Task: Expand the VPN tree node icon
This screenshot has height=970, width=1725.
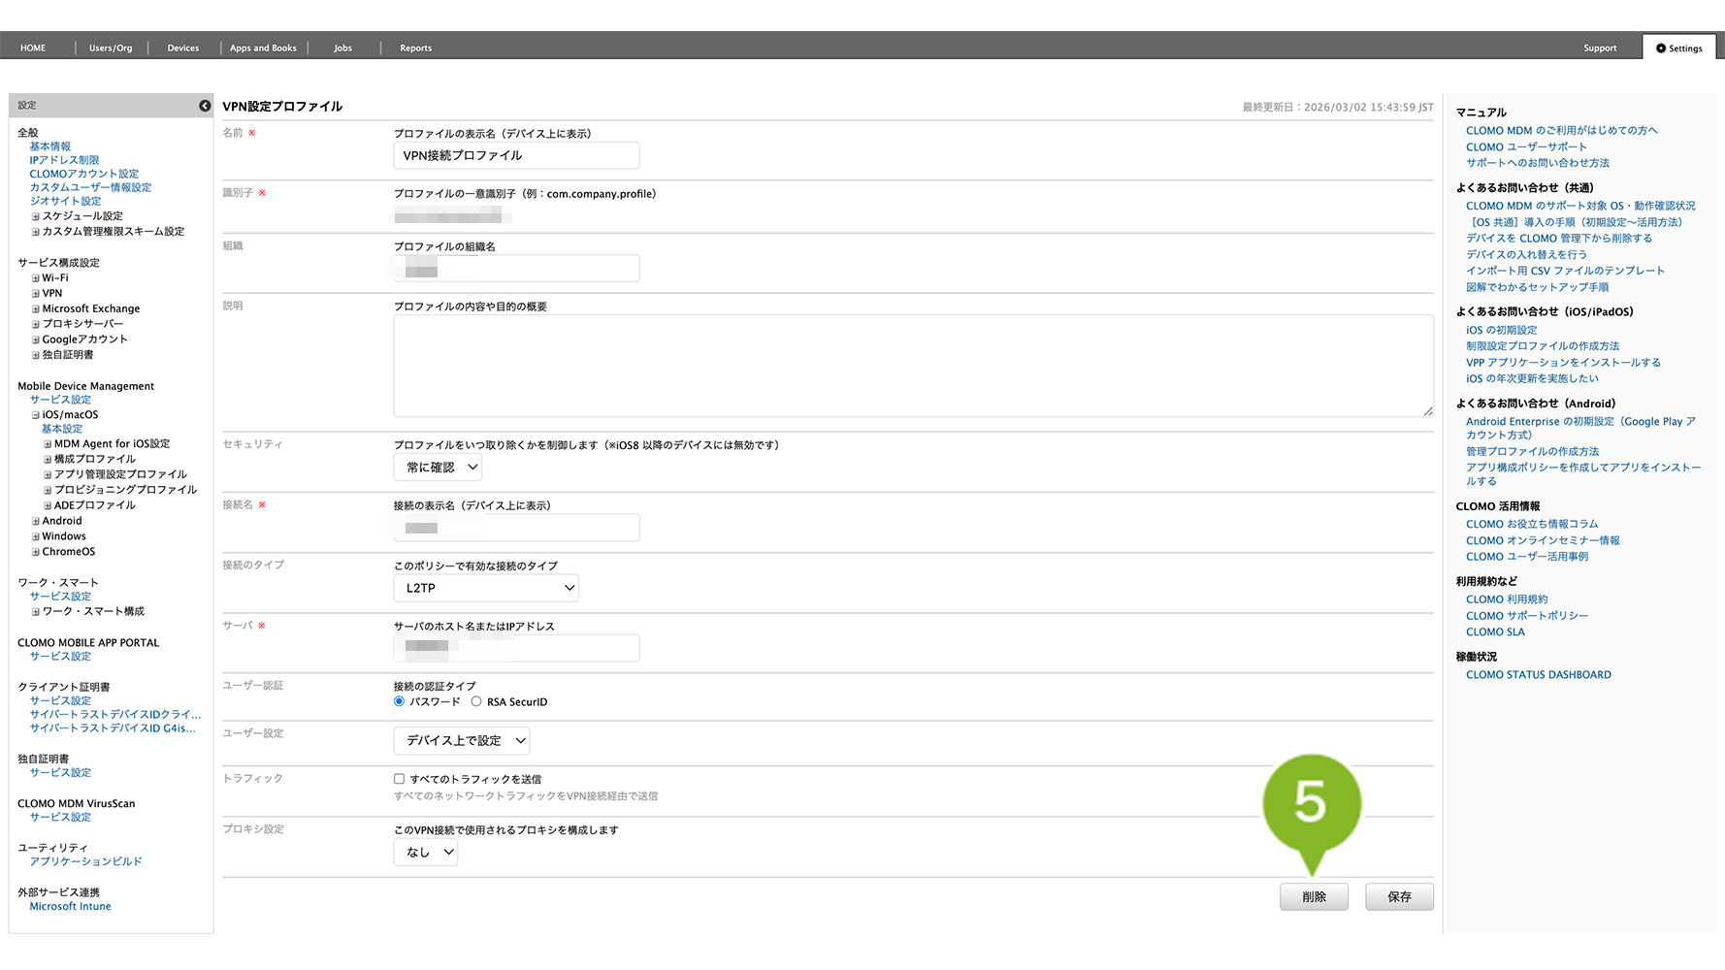Action: click(x=36, y=294)
